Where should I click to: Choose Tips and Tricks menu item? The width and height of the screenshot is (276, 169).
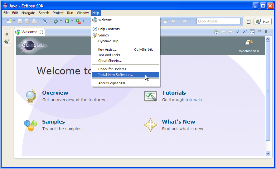click(x=125, y=55)
